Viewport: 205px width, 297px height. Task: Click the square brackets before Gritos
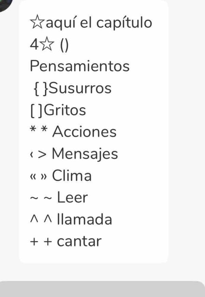tap(36, 111)
